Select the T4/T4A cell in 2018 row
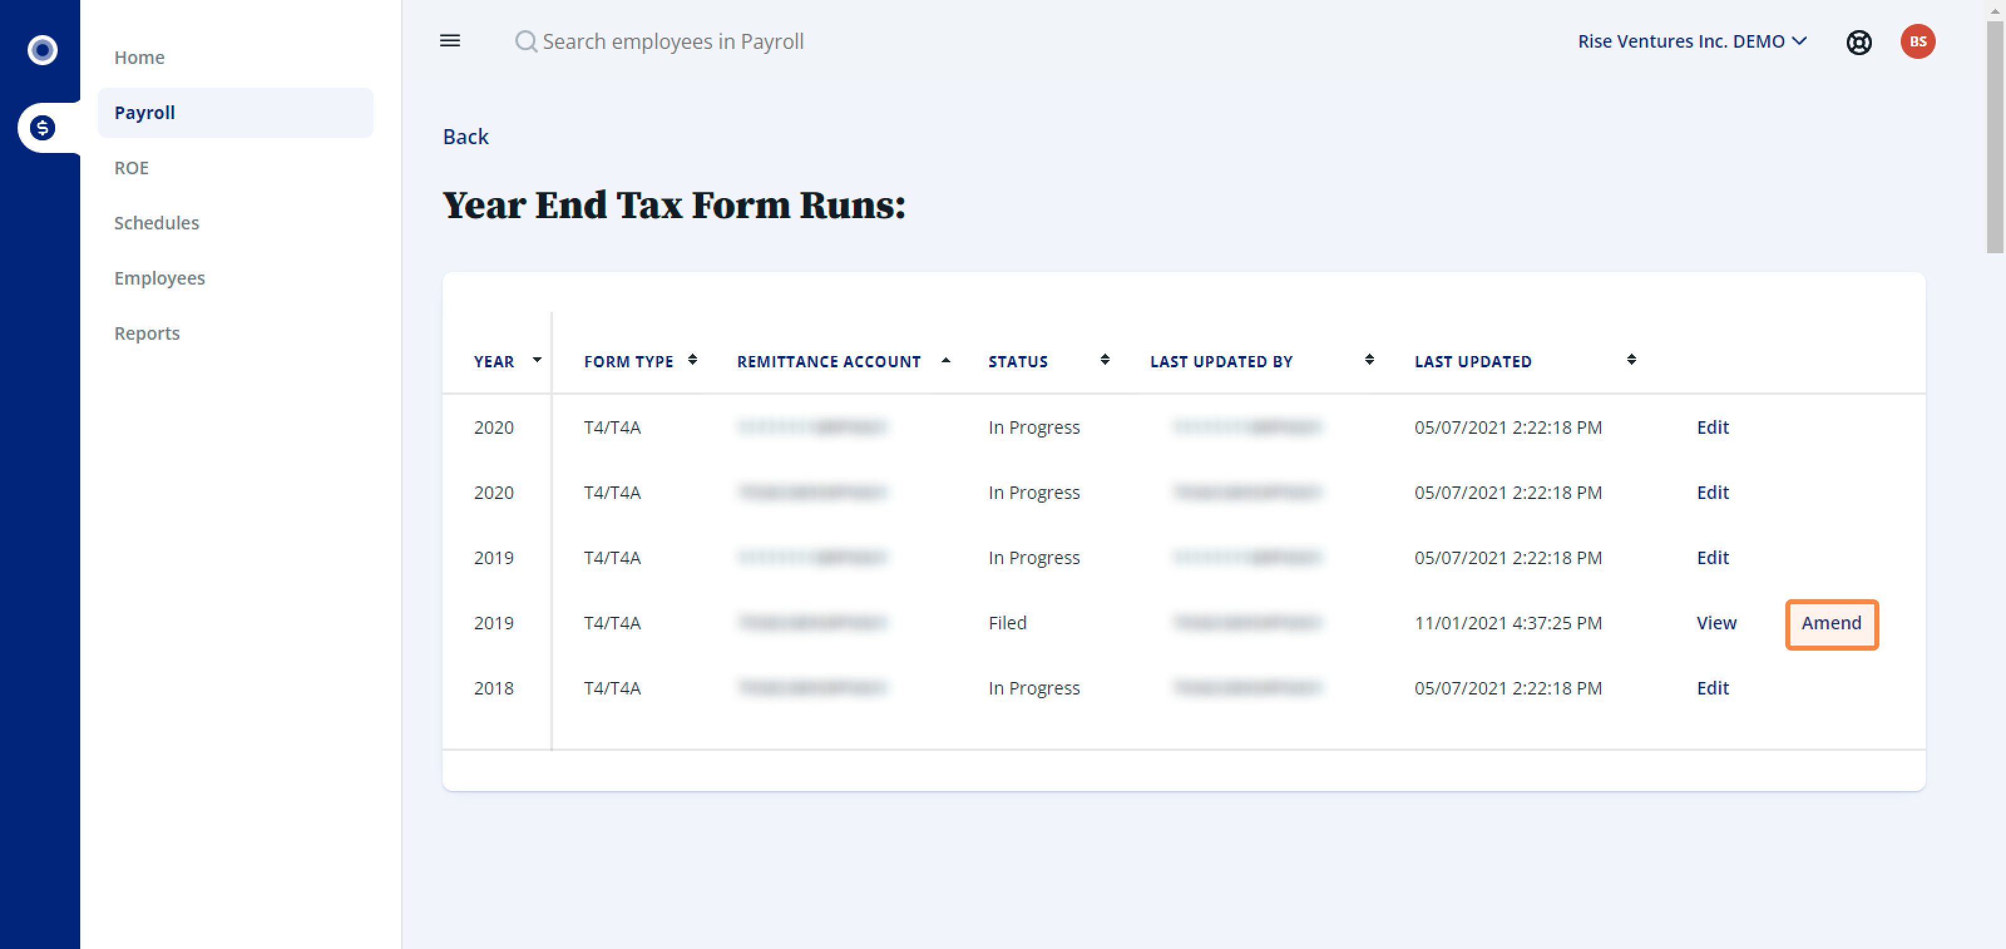The width and height of the screenshot is (2006, 949). (612, 689)
